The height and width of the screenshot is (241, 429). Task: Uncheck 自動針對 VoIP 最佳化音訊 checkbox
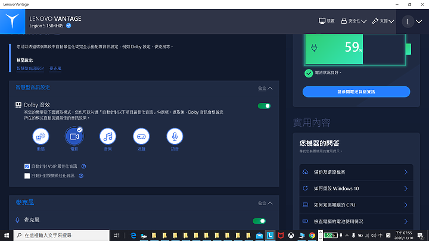(x=27, y=167)
